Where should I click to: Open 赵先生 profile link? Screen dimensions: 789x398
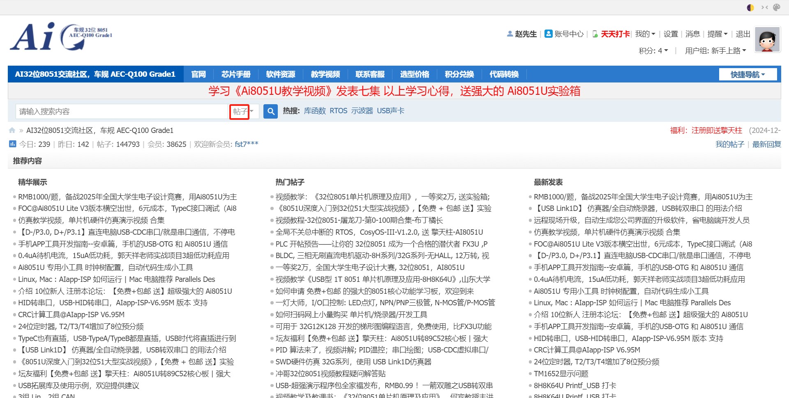pos(526,34)
